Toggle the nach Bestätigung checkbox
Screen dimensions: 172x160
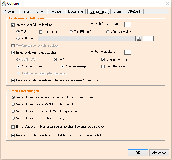coord(103,66)
